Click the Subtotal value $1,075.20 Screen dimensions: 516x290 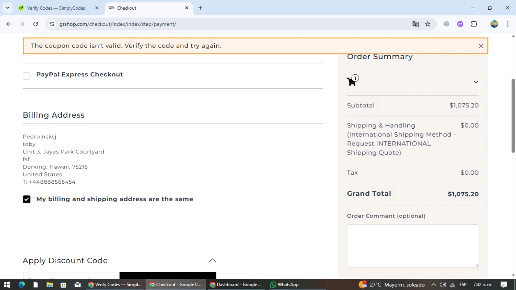coord(464,105)
